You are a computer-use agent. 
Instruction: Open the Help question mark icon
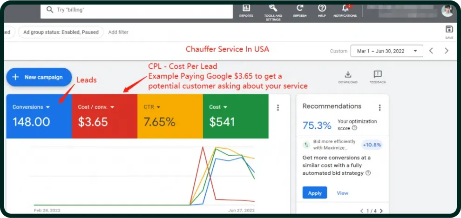point(322,8)
